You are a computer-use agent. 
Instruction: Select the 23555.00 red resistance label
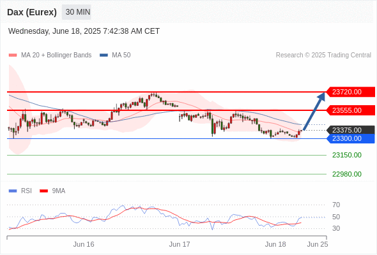(350, 110)
